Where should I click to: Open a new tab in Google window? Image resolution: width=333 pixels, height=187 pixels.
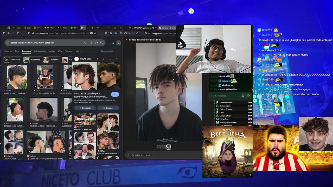coord(92,28)
